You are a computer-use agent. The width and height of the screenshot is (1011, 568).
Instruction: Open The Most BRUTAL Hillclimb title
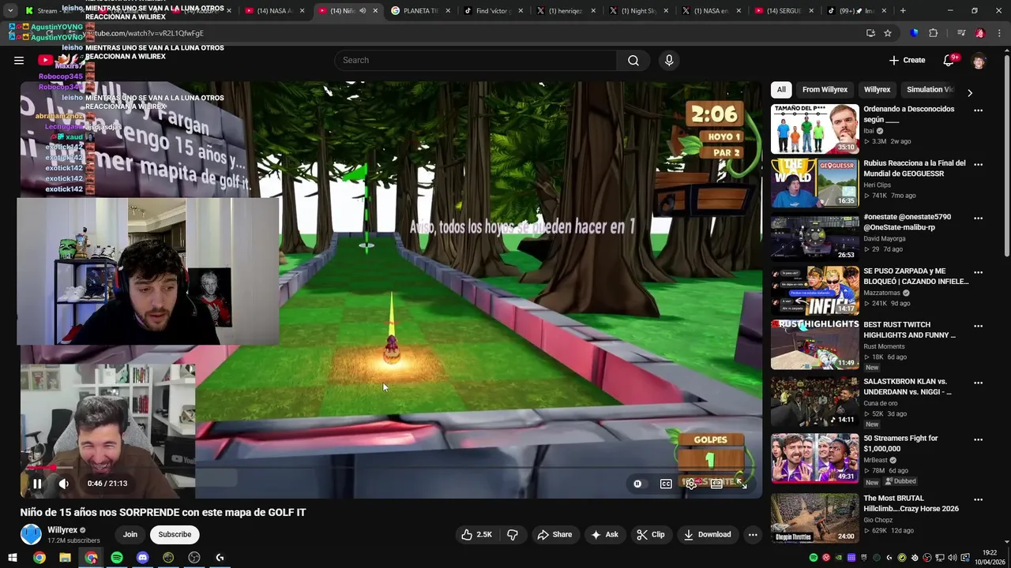[x=911, y=503]
